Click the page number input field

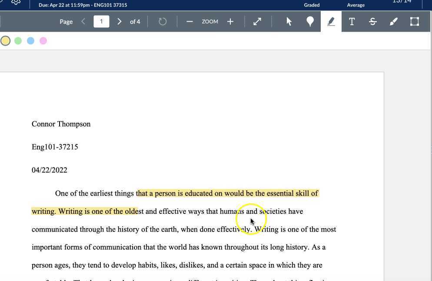(101, 21)
